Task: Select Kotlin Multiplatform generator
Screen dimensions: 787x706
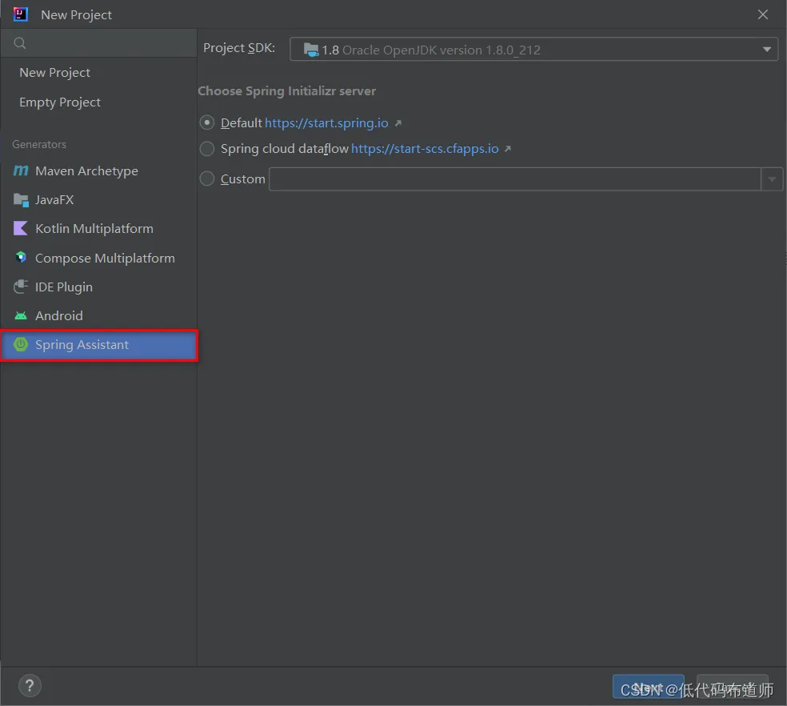Action: (x=99, y=229)
